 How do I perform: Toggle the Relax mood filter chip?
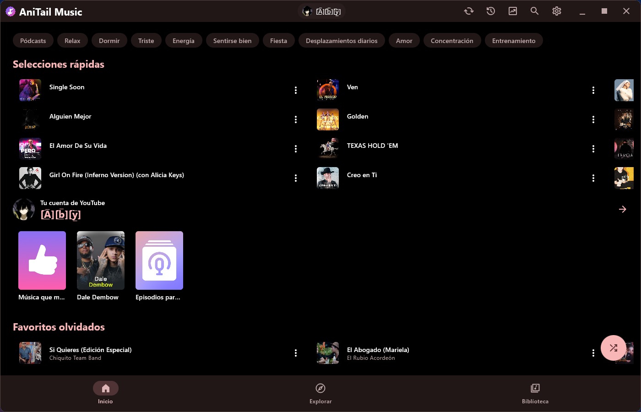pyautogui.click(x=72, y=40)
